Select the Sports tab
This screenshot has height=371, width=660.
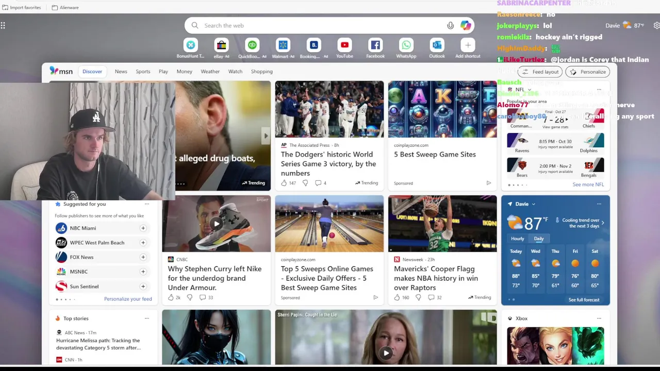pyautogui.click(x=143, y=71)
